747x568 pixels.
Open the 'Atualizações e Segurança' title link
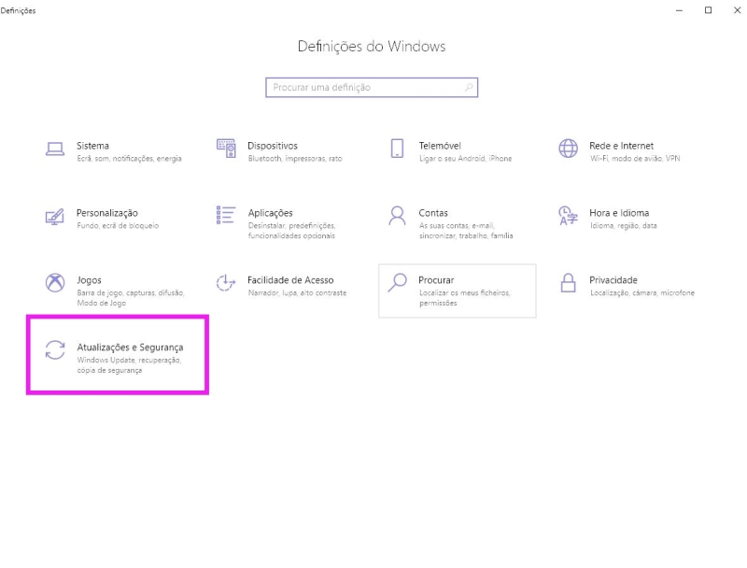130,348
